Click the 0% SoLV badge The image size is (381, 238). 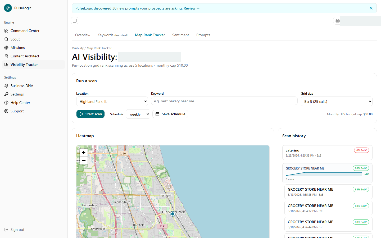361,150
